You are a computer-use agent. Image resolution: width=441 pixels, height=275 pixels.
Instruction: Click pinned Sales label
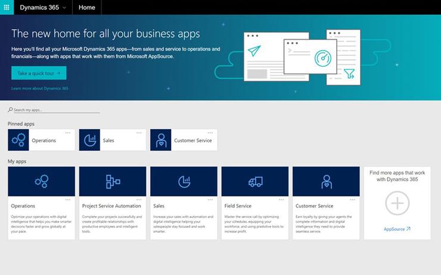pos(108,140)
